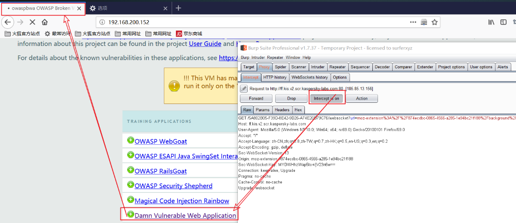Expand Magical Code Injection Rainbow plus icon
The width and height of the screenshot is (516, 223).
pyautogui.click(x=131, y=199)
